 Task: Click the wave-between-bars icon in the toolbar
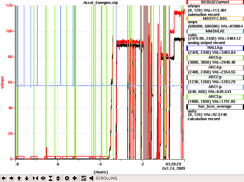84,178
